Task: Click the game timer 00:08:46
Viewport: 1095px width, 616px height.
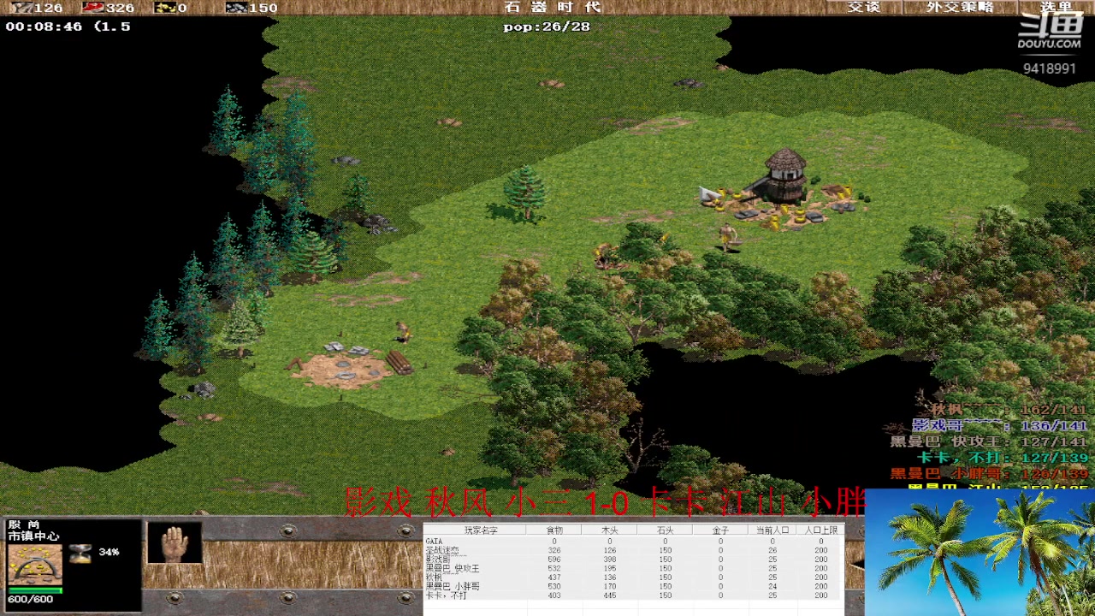Action: (x=44, y=27)
